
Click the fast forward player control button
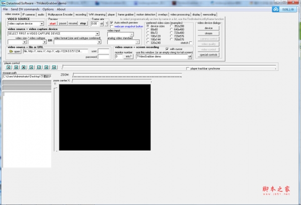click(x=54, y=67)
